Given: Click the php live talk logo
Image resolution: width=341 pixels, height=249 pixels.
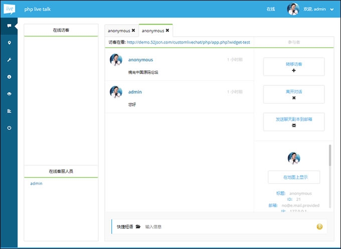Looking at the screenshot, I should (x=10, y=9).
